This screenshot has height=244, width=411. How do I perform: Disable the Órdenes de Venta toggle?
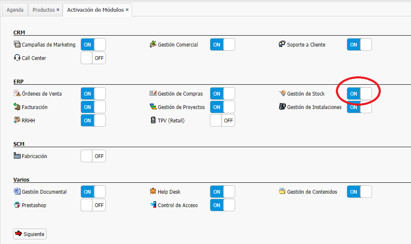pyautogui.click(x=93, y=93)
